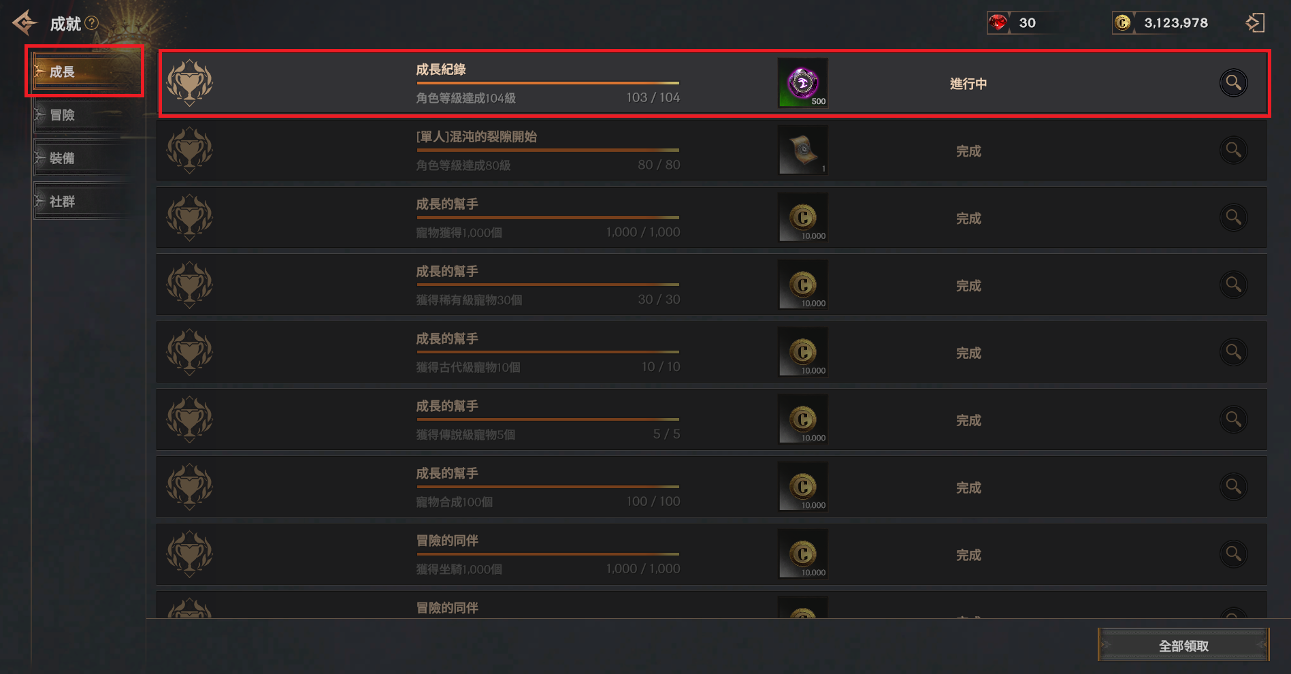
Task: Click magnifier on 獲得傳說級寵物5個 row
Action: tap(1233, 419)
